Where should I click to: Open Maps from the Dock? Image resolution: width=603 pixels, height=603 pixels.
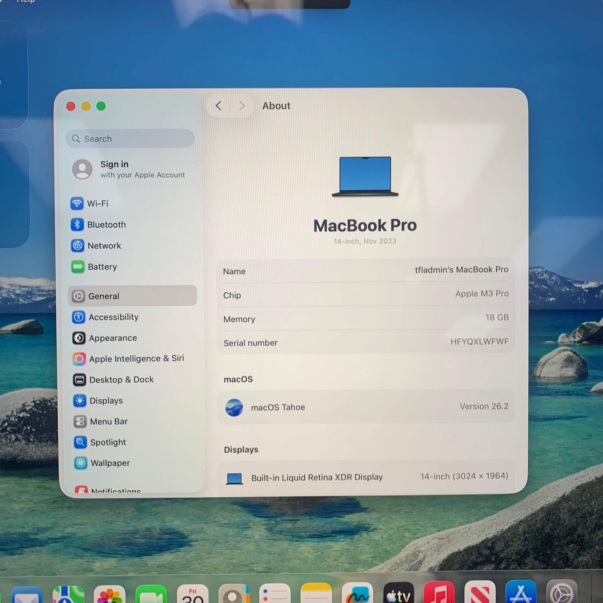point(68,595)
